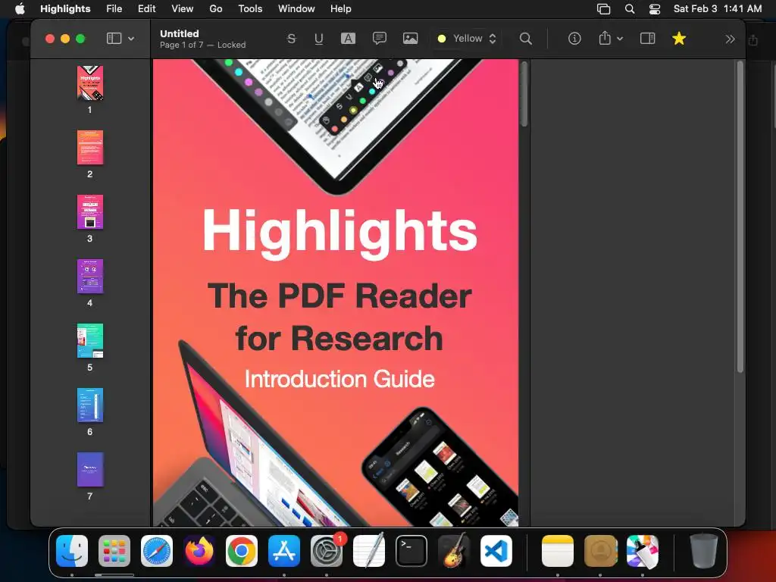The image size is (776, 582).
Task: Click the Untitled document title
Action: 179,33
